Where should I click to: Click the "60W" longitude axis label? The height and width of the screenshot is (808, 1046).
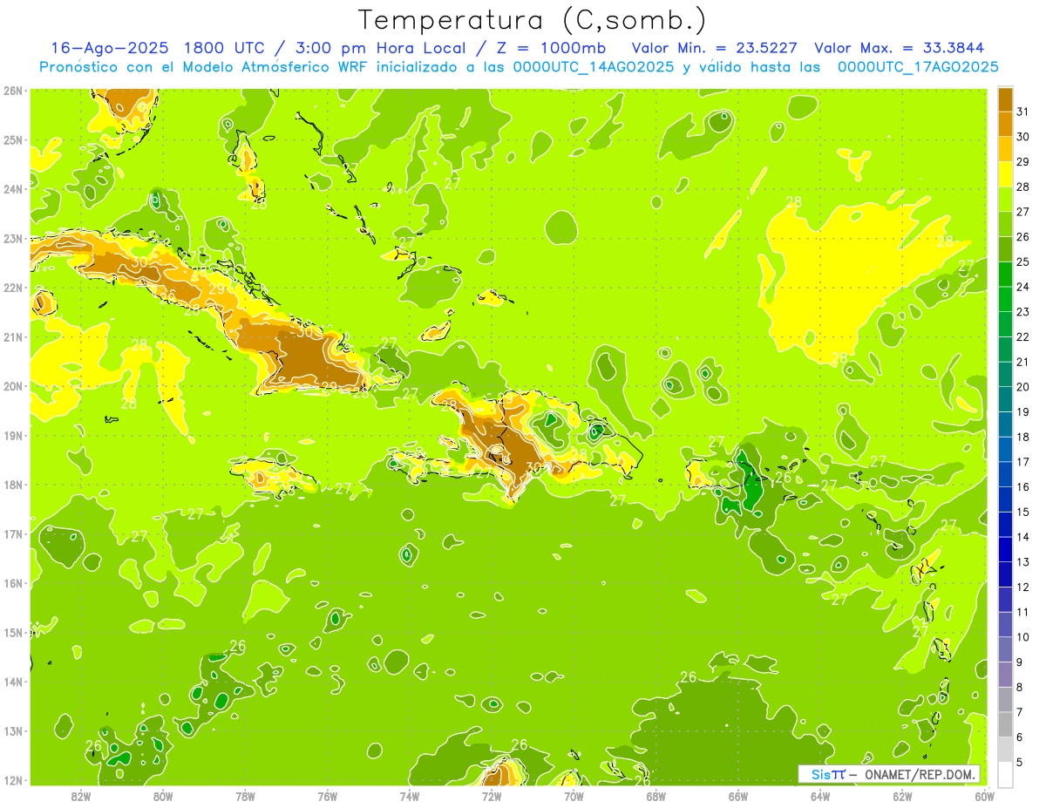(x=984, y=795)
